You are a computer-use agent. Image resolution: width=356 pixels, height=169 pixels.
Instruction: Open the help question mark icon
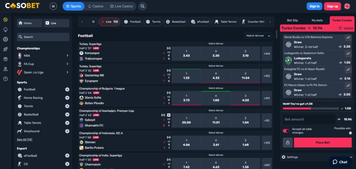[5, 79]
